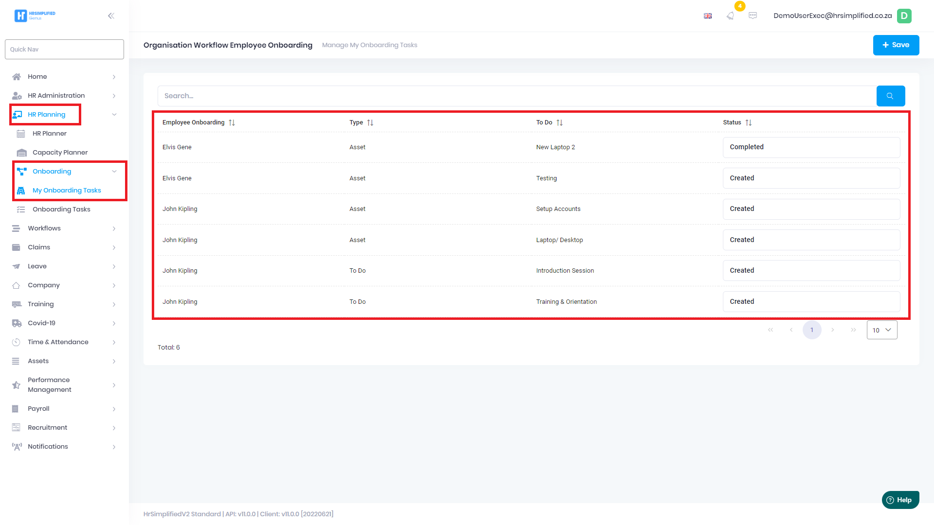Open Capacity Planner in the sidebar
934x525 pixels.
pos(60,153)
